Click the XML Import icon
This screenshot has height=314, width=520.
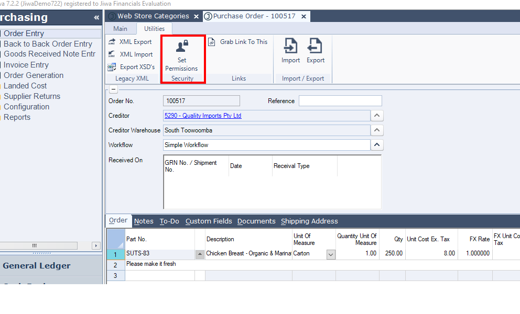(112, 54)
